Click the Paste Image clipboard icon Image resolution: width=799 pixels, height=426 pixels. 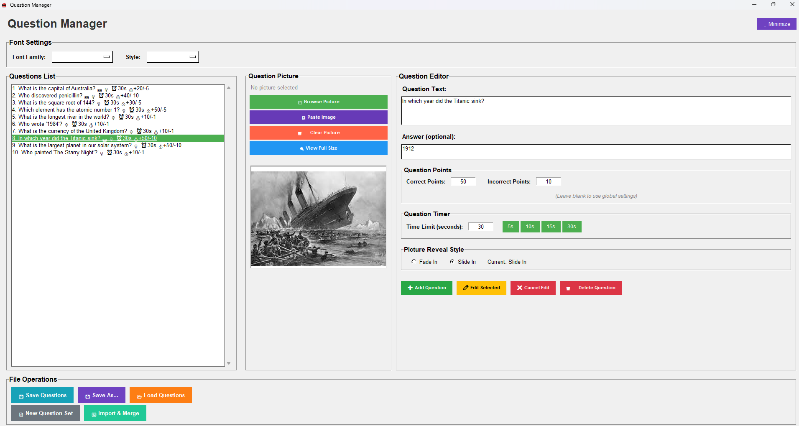pos(303,118)
